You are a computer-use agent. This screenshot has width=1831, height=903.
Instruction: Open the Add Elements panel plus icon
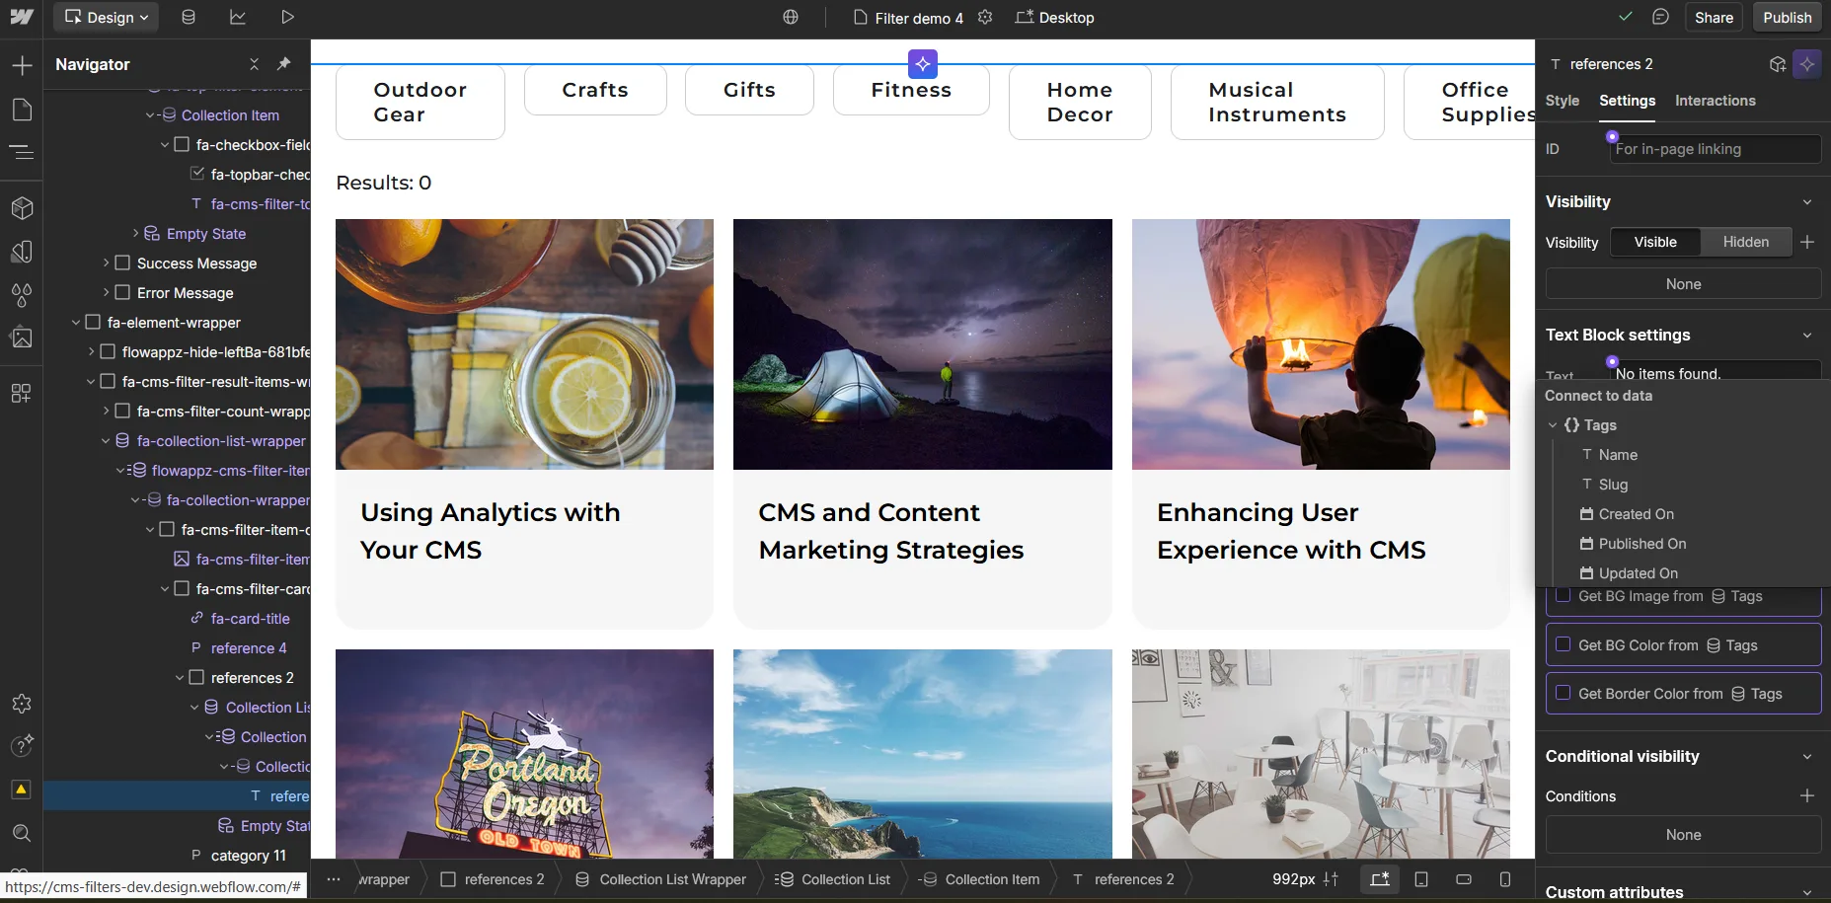(x=22, y=66)
